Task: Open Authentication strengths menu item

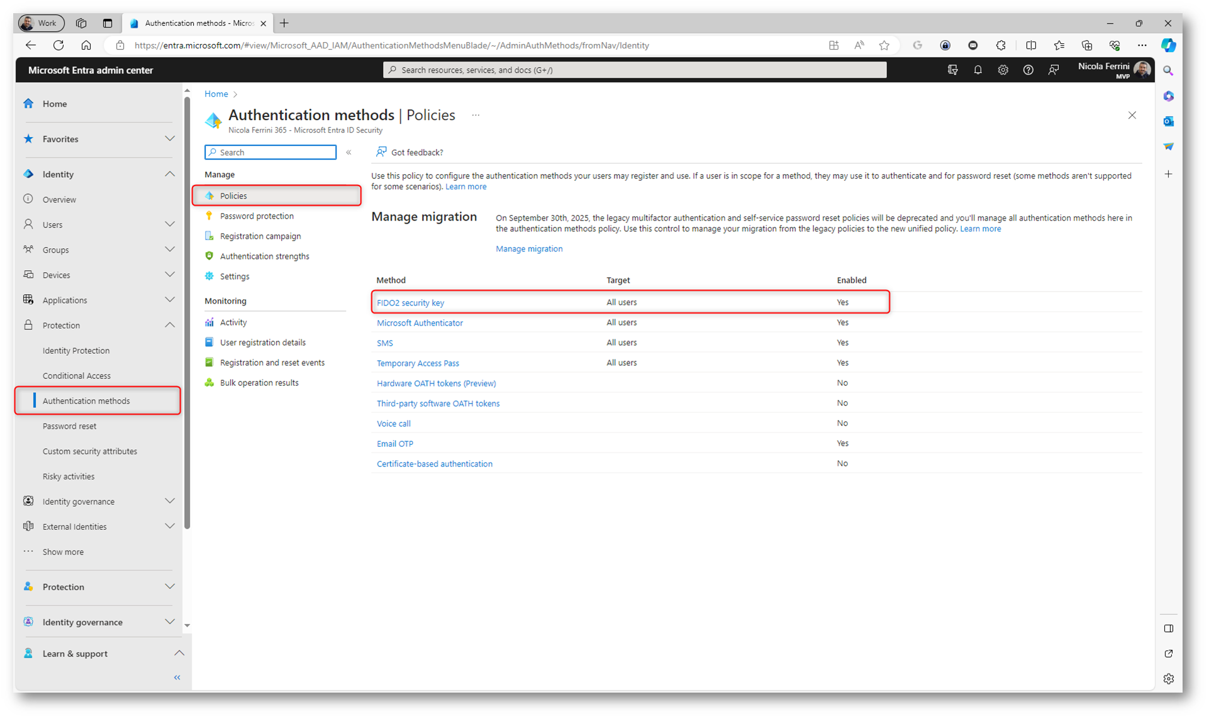Action: point(264,256)
